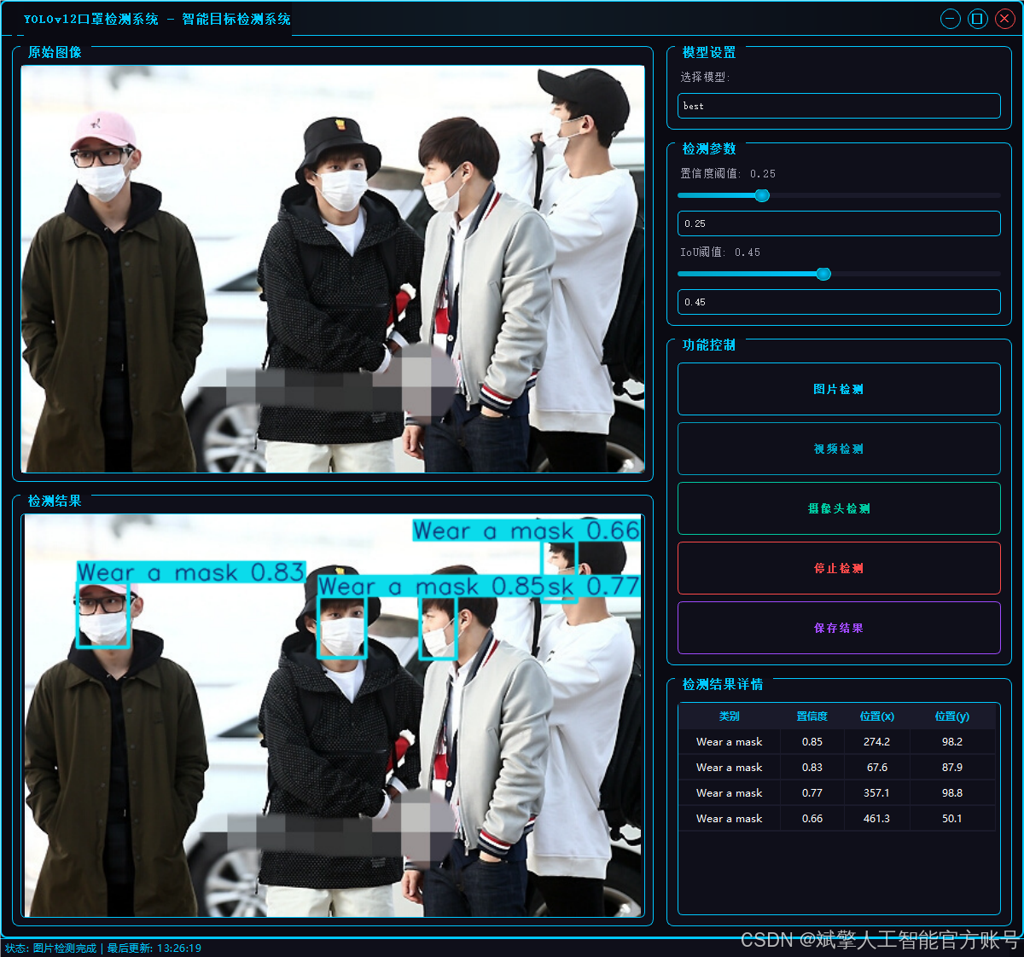Click the 位置(x) column header

click(x=877, y=716)
